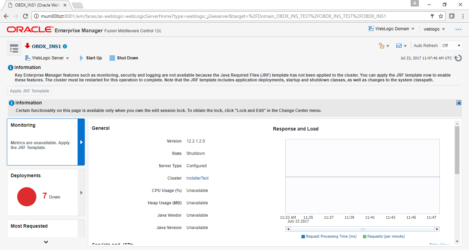The width and height of the screenshot is (469, 250).
Task: Click the browser reload button
Action: point(25,16)
